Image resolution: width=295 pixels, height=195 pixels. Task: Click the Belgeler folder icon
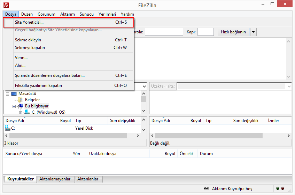tap(21, 100)
